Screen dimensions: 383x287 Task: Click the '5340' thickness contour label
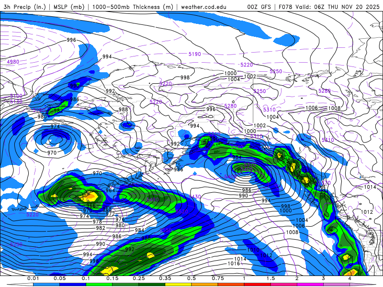tap(237, 147)
